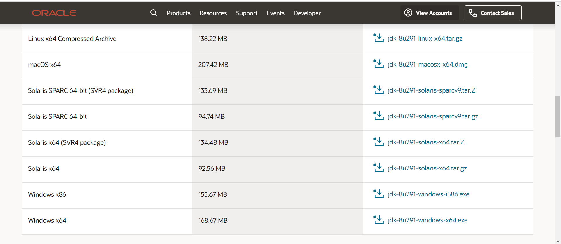Image resolution: width=561 pixels, height=244 pixels.
Task: Open the Events menu
Action: point(276,13)
